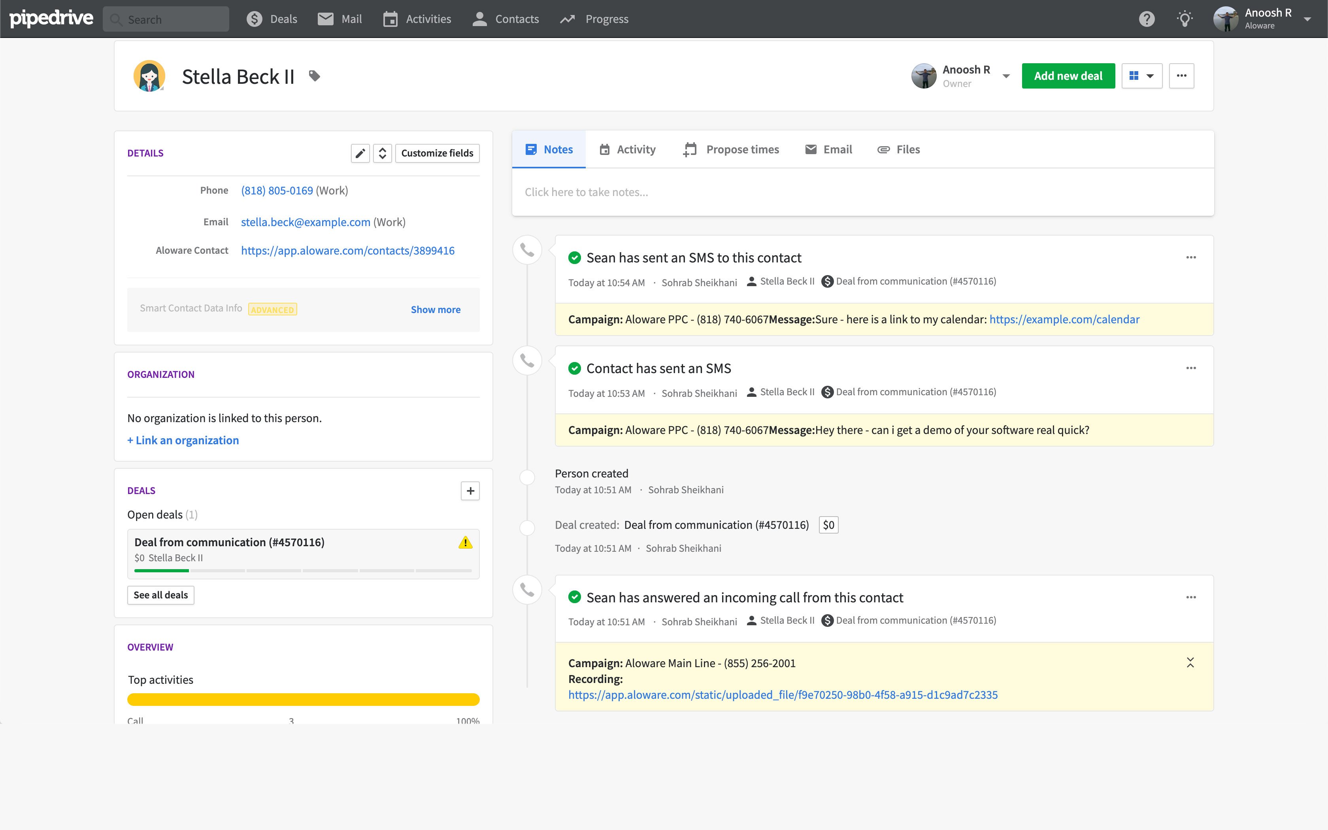
Task: Click the Pipedrive logo
Action: pyautogui.click(x=51, y=18)
